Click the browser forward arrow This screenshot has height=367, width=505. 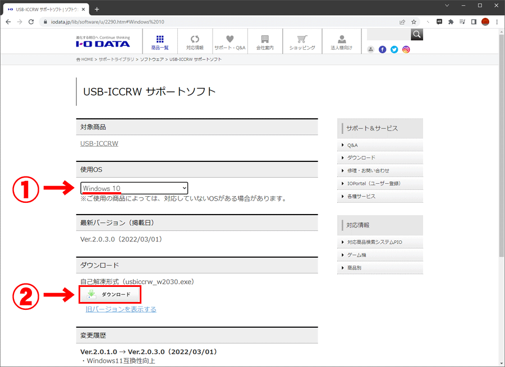pyautogui.click(x=20, y=22)
